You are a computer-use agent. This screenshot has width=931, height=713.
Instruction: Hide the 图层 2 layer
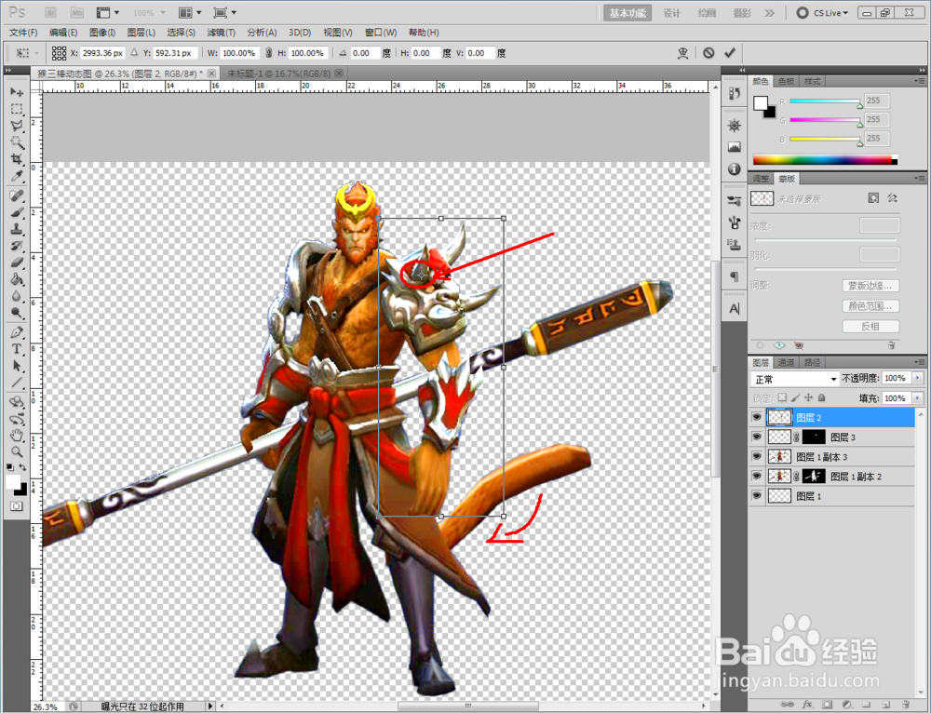pos(756,417)
